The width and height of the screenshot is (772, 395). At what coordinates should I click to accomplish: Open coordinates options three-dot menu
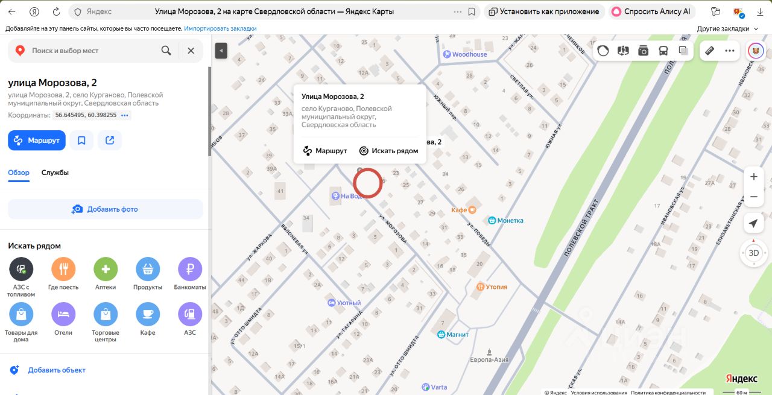tap(125, 115)
